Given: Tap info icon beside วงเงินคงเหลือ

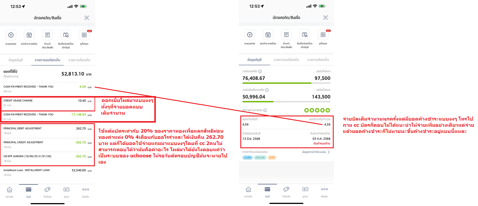Looking at the screenshot, I should tap(260, 71).
